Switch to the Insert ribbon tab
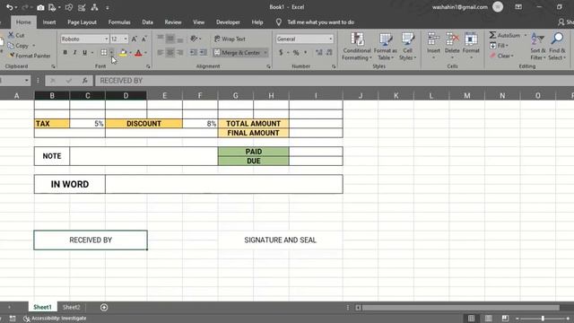The height and width of the screenshot is (323, 574). (x=49, y=22)
